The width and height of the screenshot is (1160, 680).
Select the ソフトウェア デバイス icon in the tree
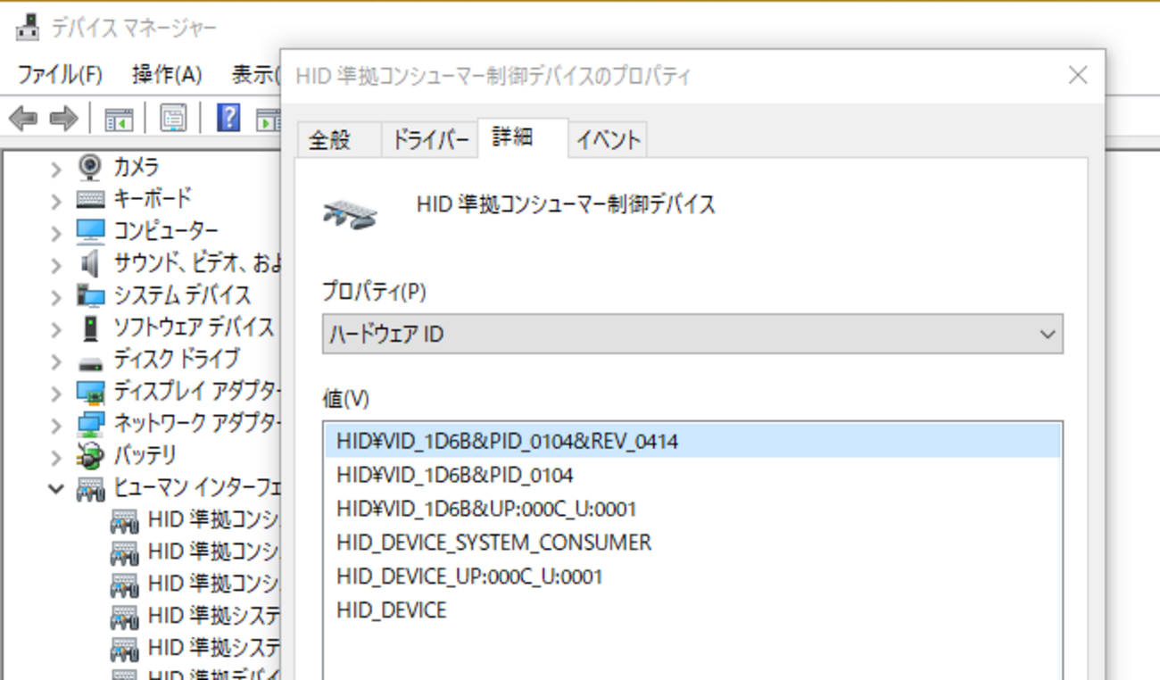pyautogui.click(x=90, y=328)
